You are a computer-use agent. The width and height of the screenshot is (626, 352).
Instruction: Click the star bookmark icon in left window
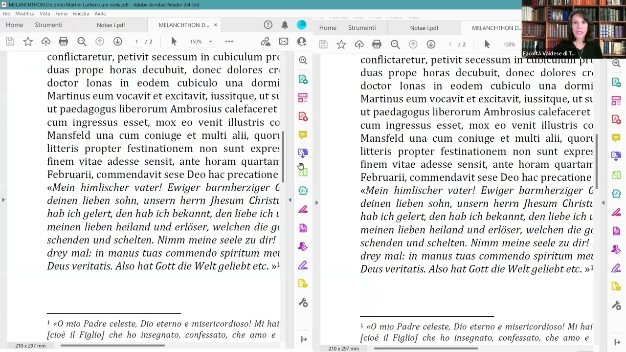(28, 42)
